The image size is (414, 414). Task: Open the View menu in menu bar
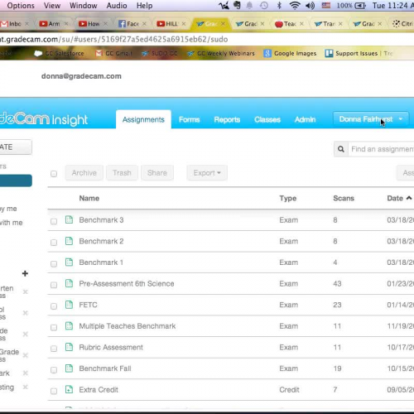(52, 6)
